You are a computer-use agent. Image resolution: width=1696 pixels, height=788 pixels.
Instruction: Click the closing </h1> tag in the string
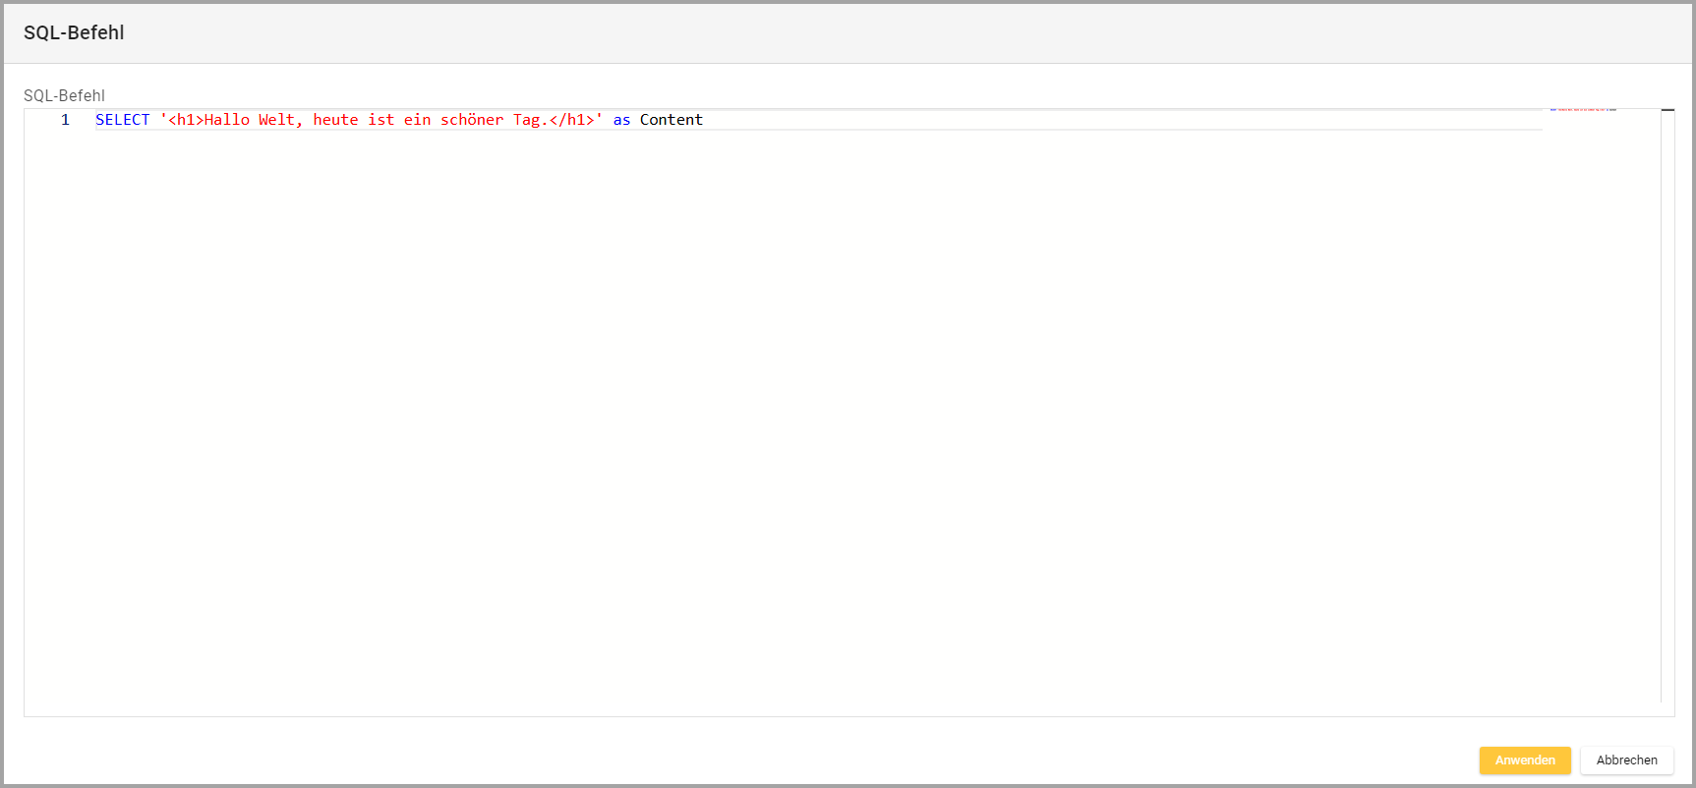[x=572, y=120]
